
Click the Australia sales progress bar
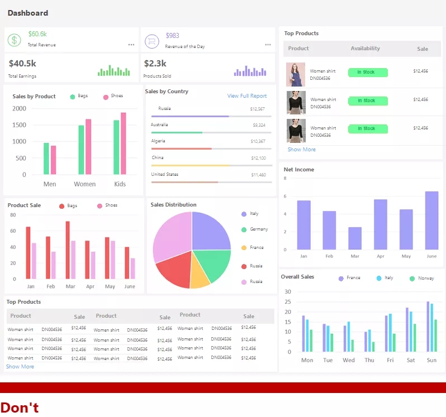pyautogui.click(x=211, y=132)
